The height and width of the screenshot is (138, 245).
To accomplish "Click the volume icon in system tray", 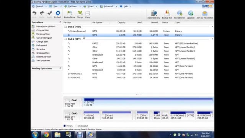I will [196, 135].
